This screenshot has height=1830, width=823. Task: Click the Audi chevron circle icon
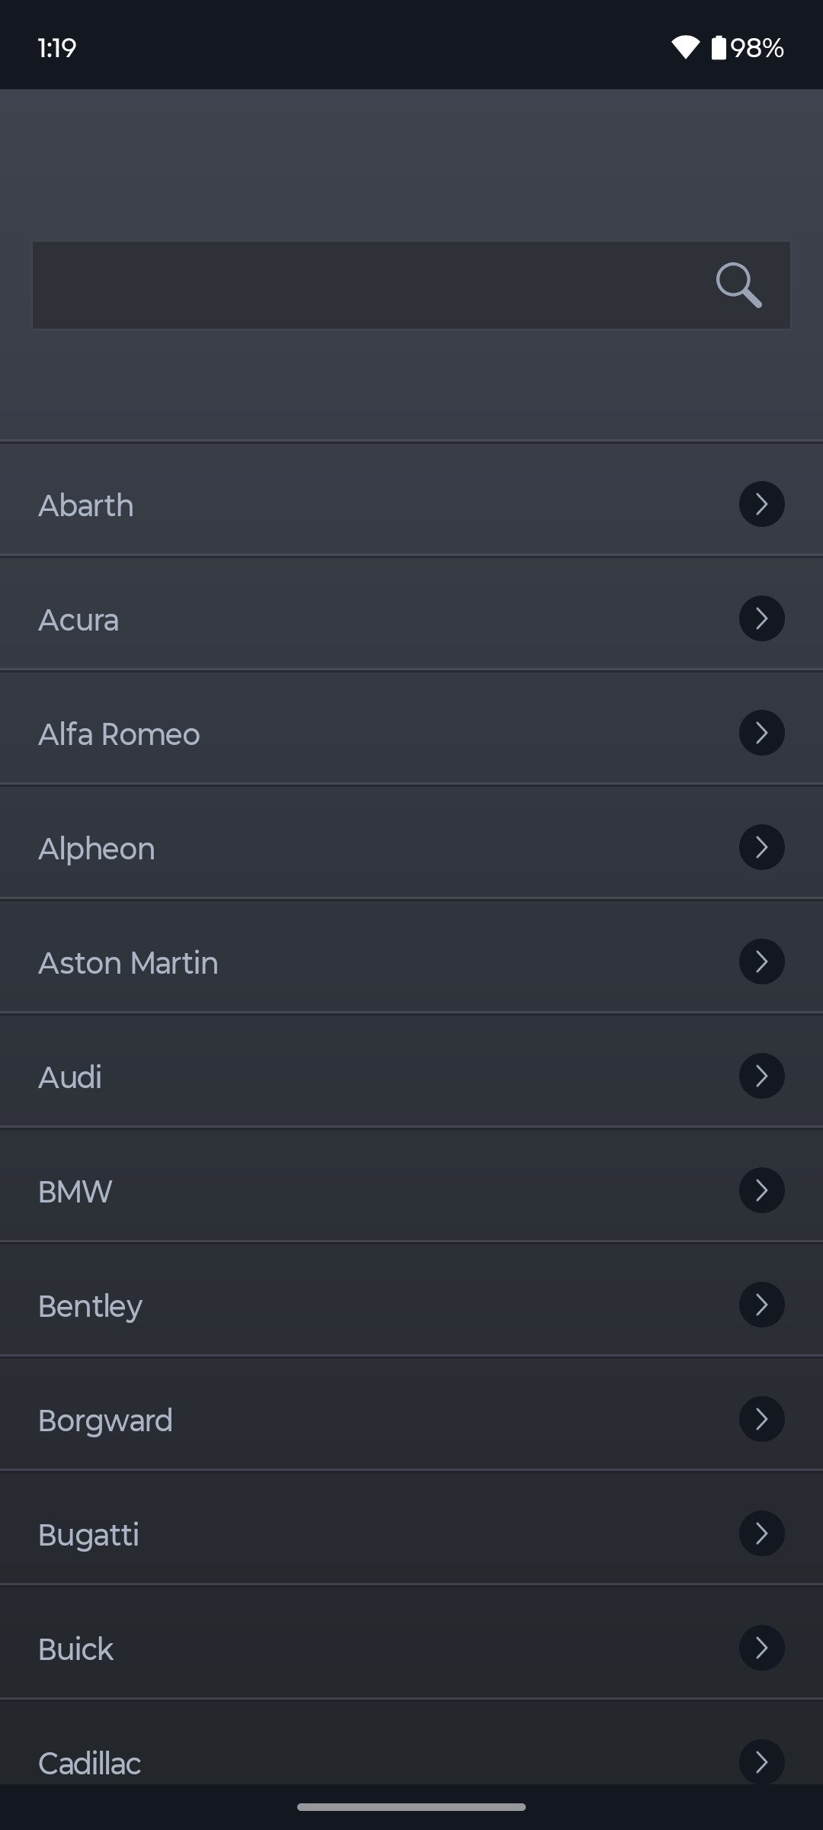(x=761, y=1076)
